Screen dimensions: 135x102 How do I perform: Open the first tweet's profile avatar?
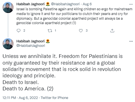tap(8, 7)
